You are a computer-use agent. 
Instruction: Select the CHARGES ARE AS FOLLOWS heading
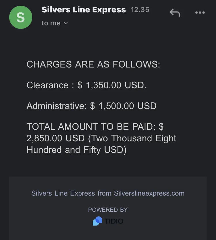coord(93,64)
